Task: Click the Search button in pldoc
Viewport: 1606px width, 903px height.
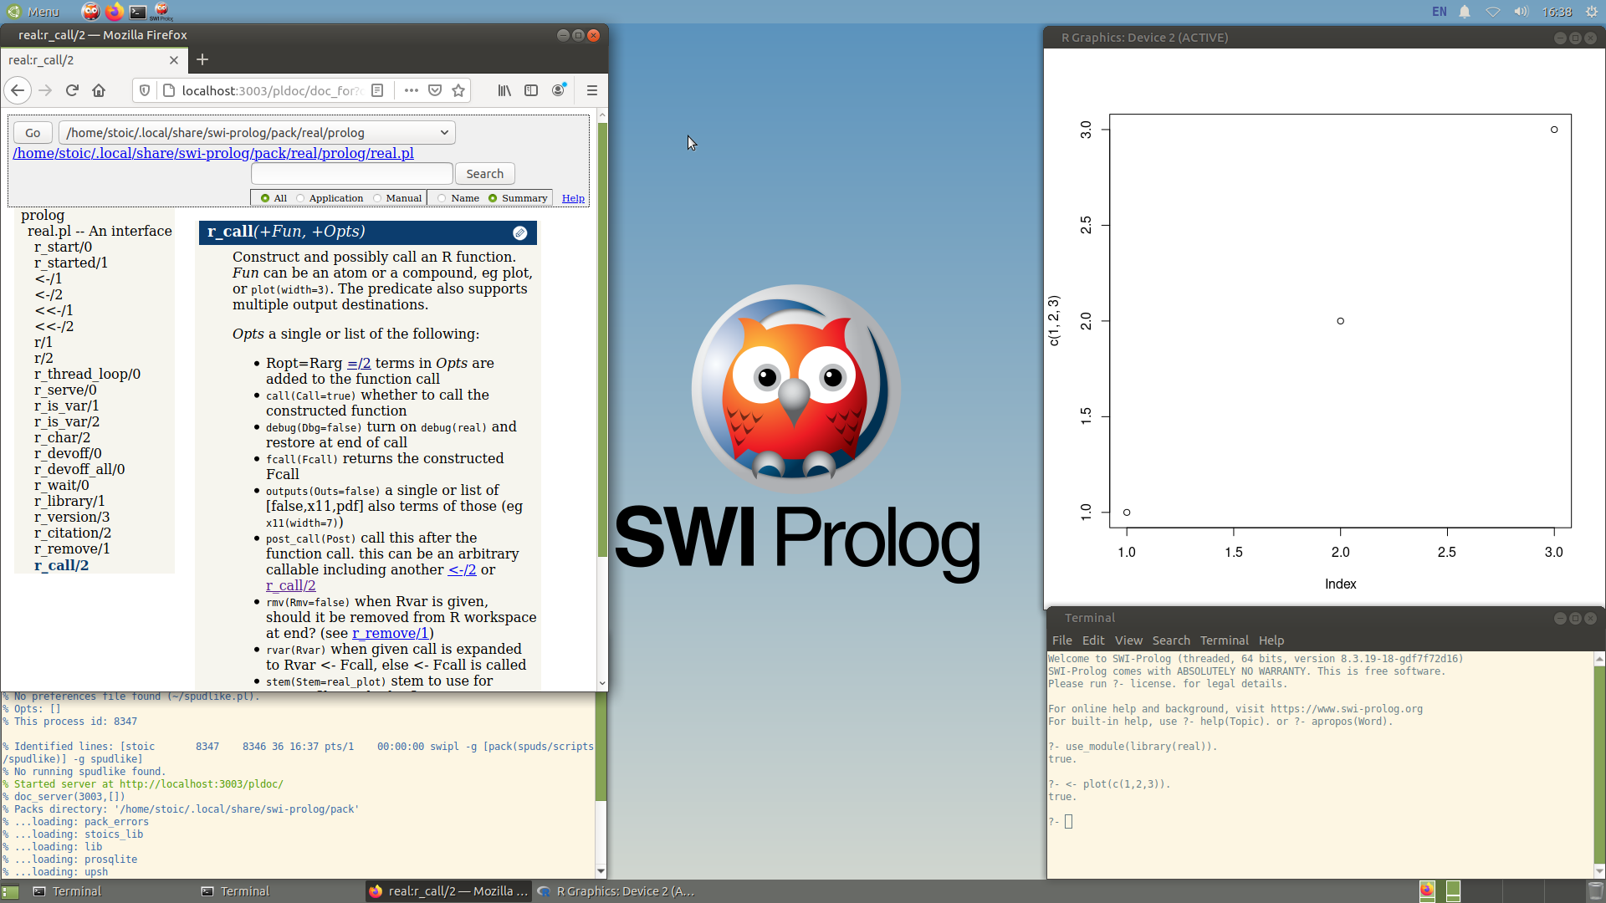Action: coord(485,173)
